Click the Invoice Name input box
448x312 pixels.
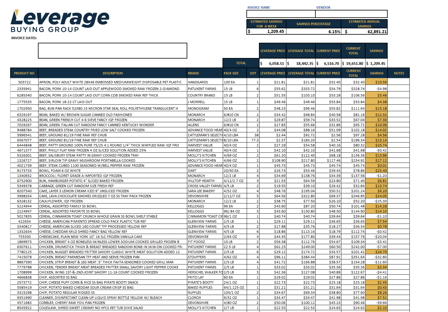pyautogui.click(x=281, y=14)
